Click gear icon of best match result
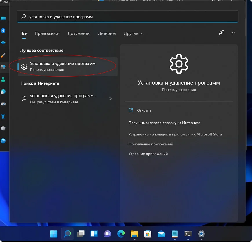Viewport: 252px width, 242px height. tap(24, 67)
